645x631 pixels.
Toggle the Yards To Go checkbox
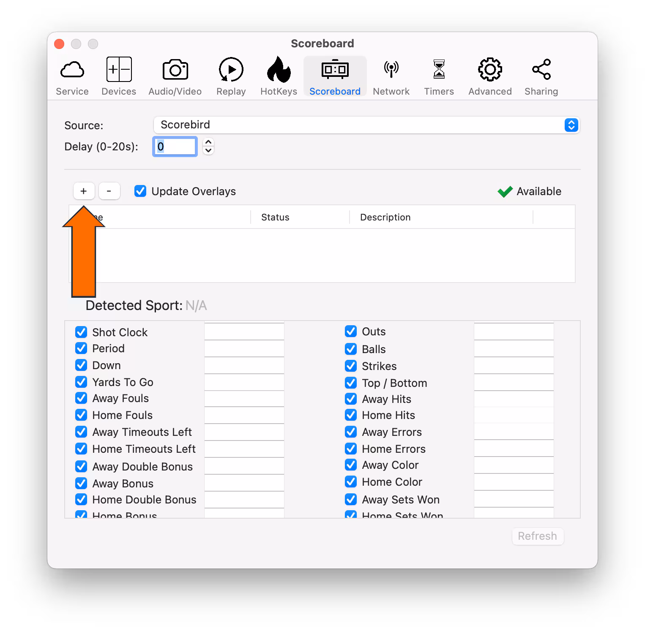click(81, 382)
